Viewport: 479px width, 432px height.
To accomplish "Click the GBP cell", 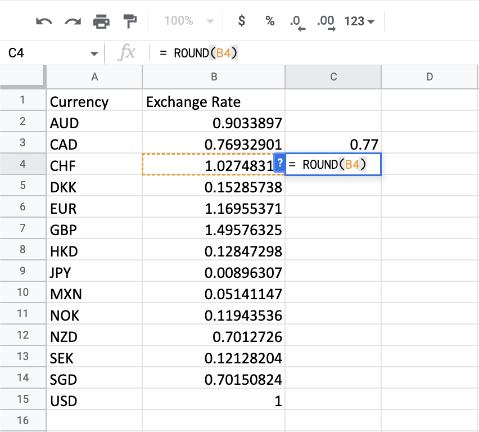I will (x=94, y=228).
